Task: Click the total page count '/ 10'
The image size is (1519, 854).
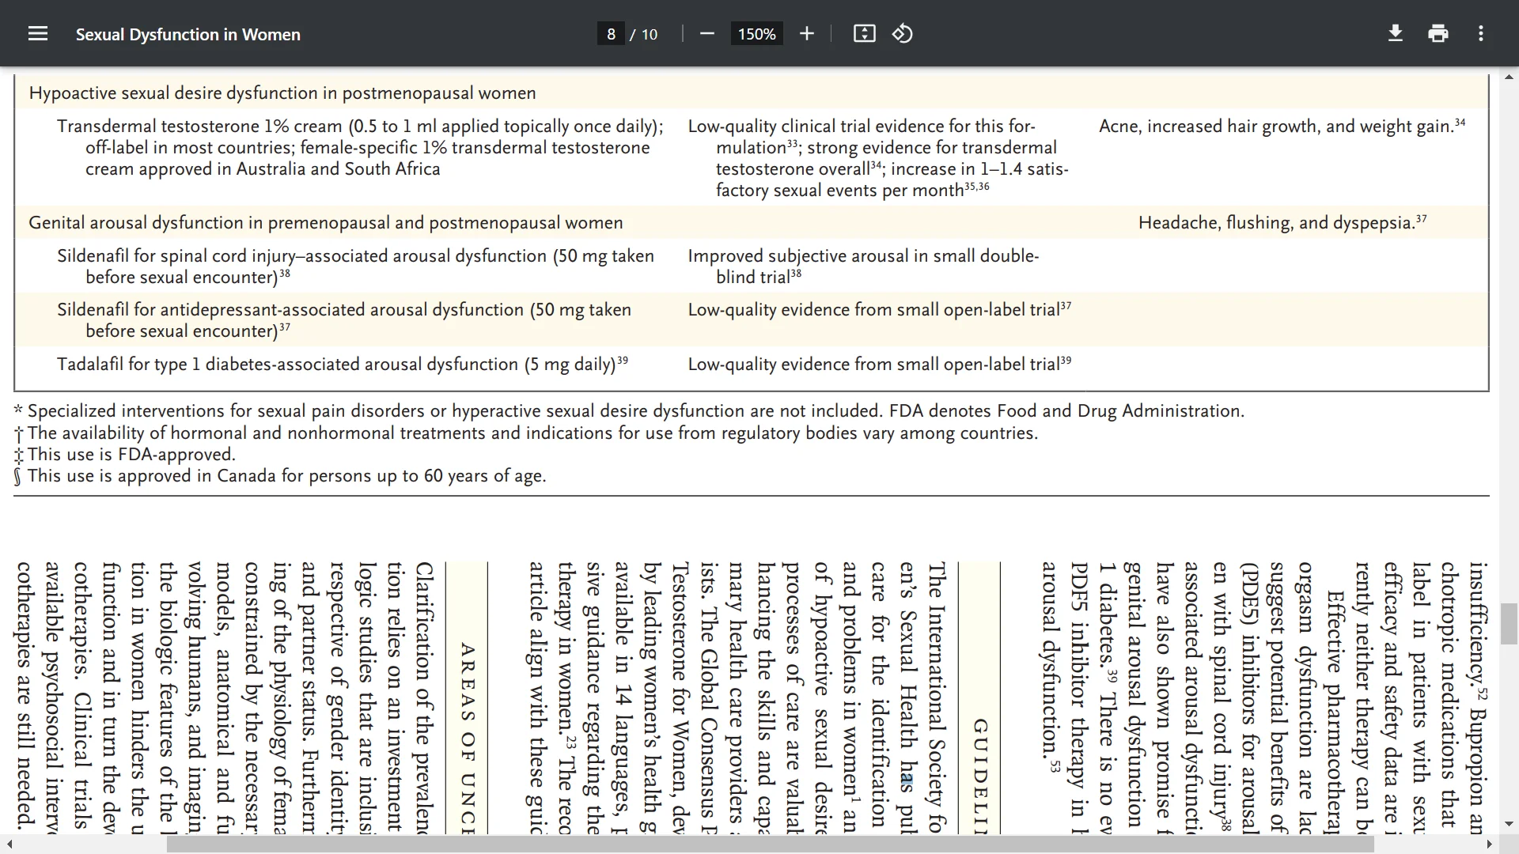Action: tap(644, 34)
